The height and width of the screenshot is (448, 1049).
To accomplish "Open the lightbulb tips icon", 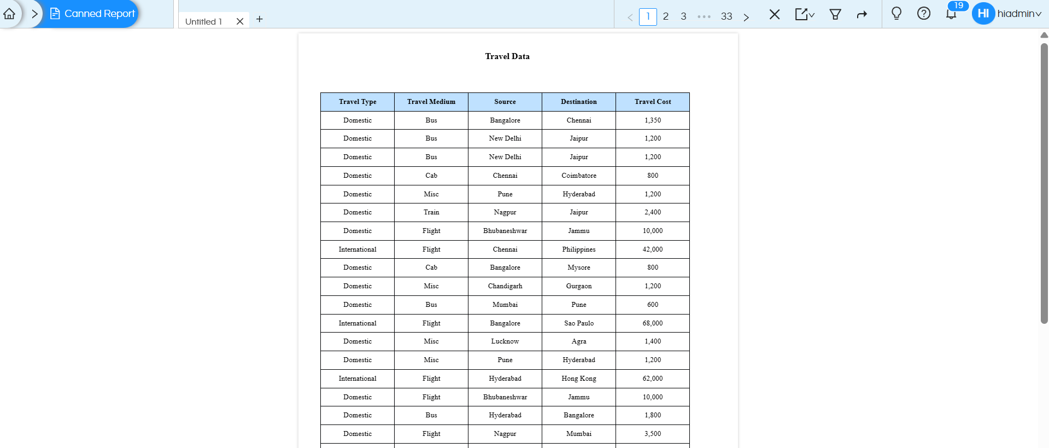I will tap(896, 13).
